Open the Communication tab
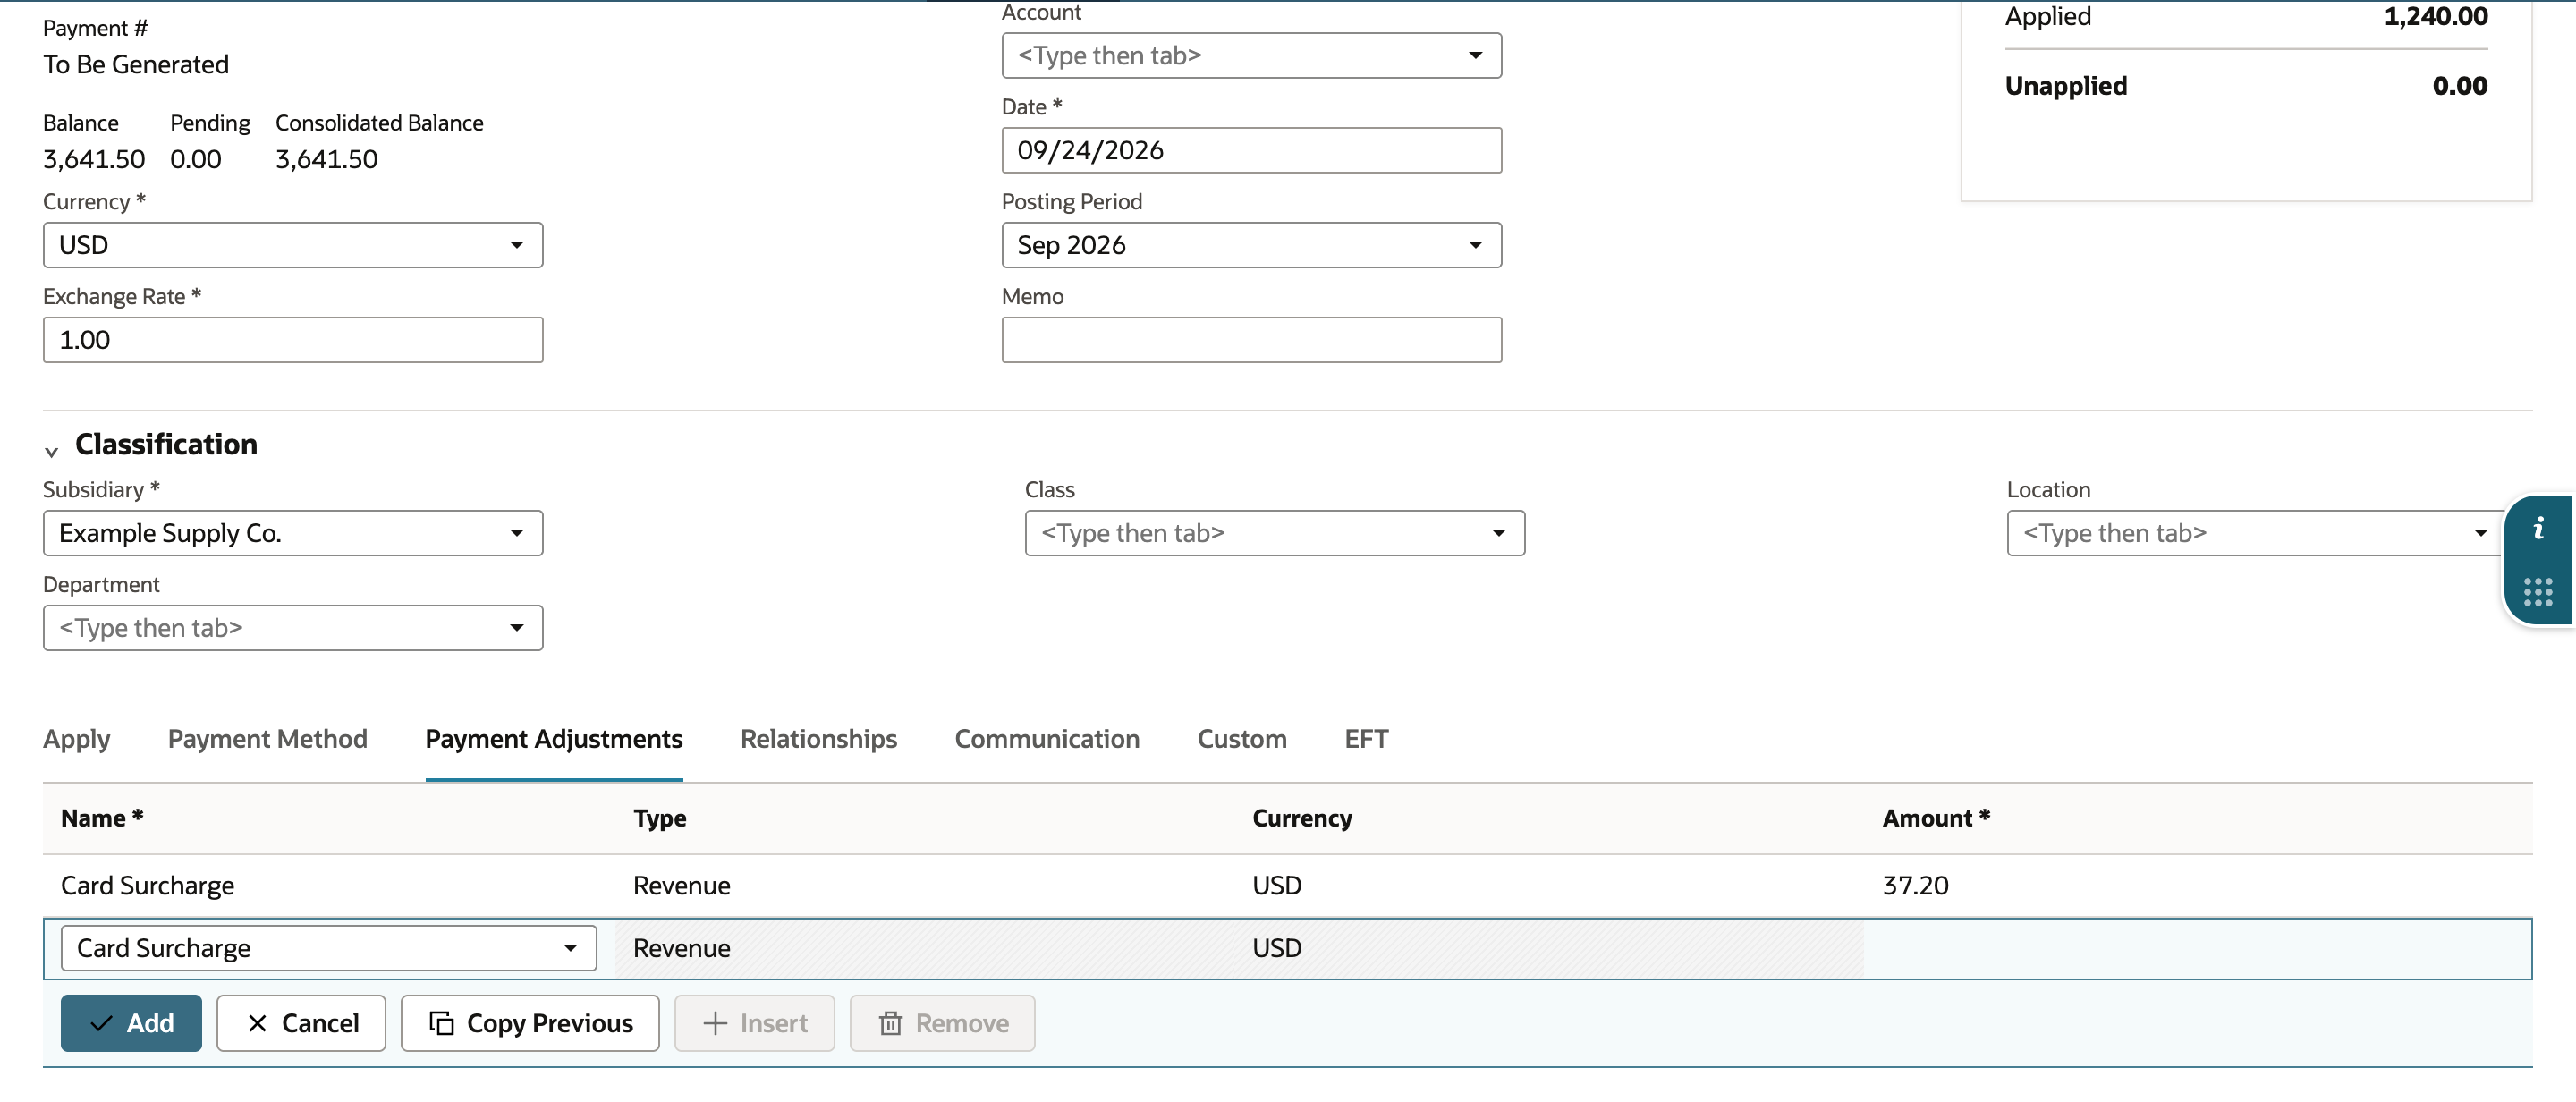The image size is (2576, 1102). coord(1047,739)
